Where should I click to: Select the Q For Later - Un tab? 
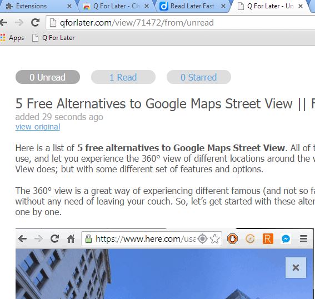point(270,6)
